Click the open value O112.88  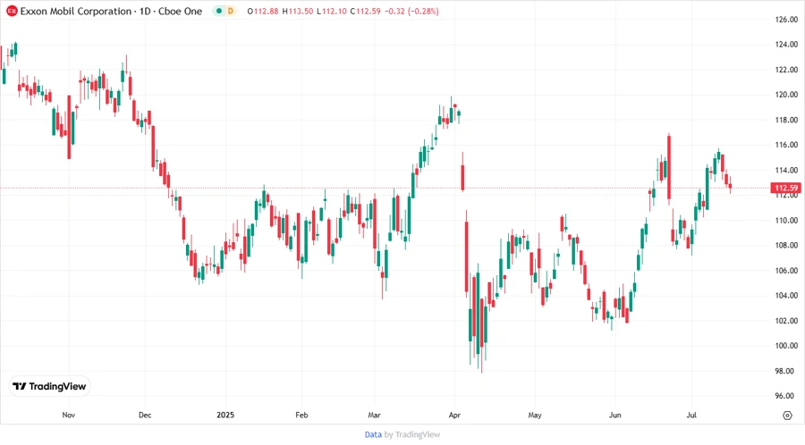[263, 11]
